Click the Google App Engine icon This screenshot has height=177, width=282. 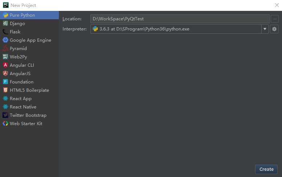pyautogui.click(x=5, y=40)
